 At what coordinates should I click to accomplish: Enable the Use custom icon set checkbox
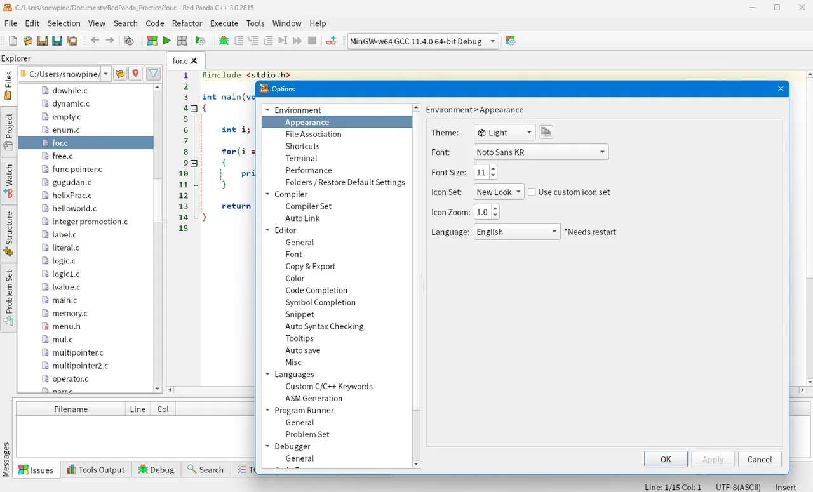coord(532,192)
